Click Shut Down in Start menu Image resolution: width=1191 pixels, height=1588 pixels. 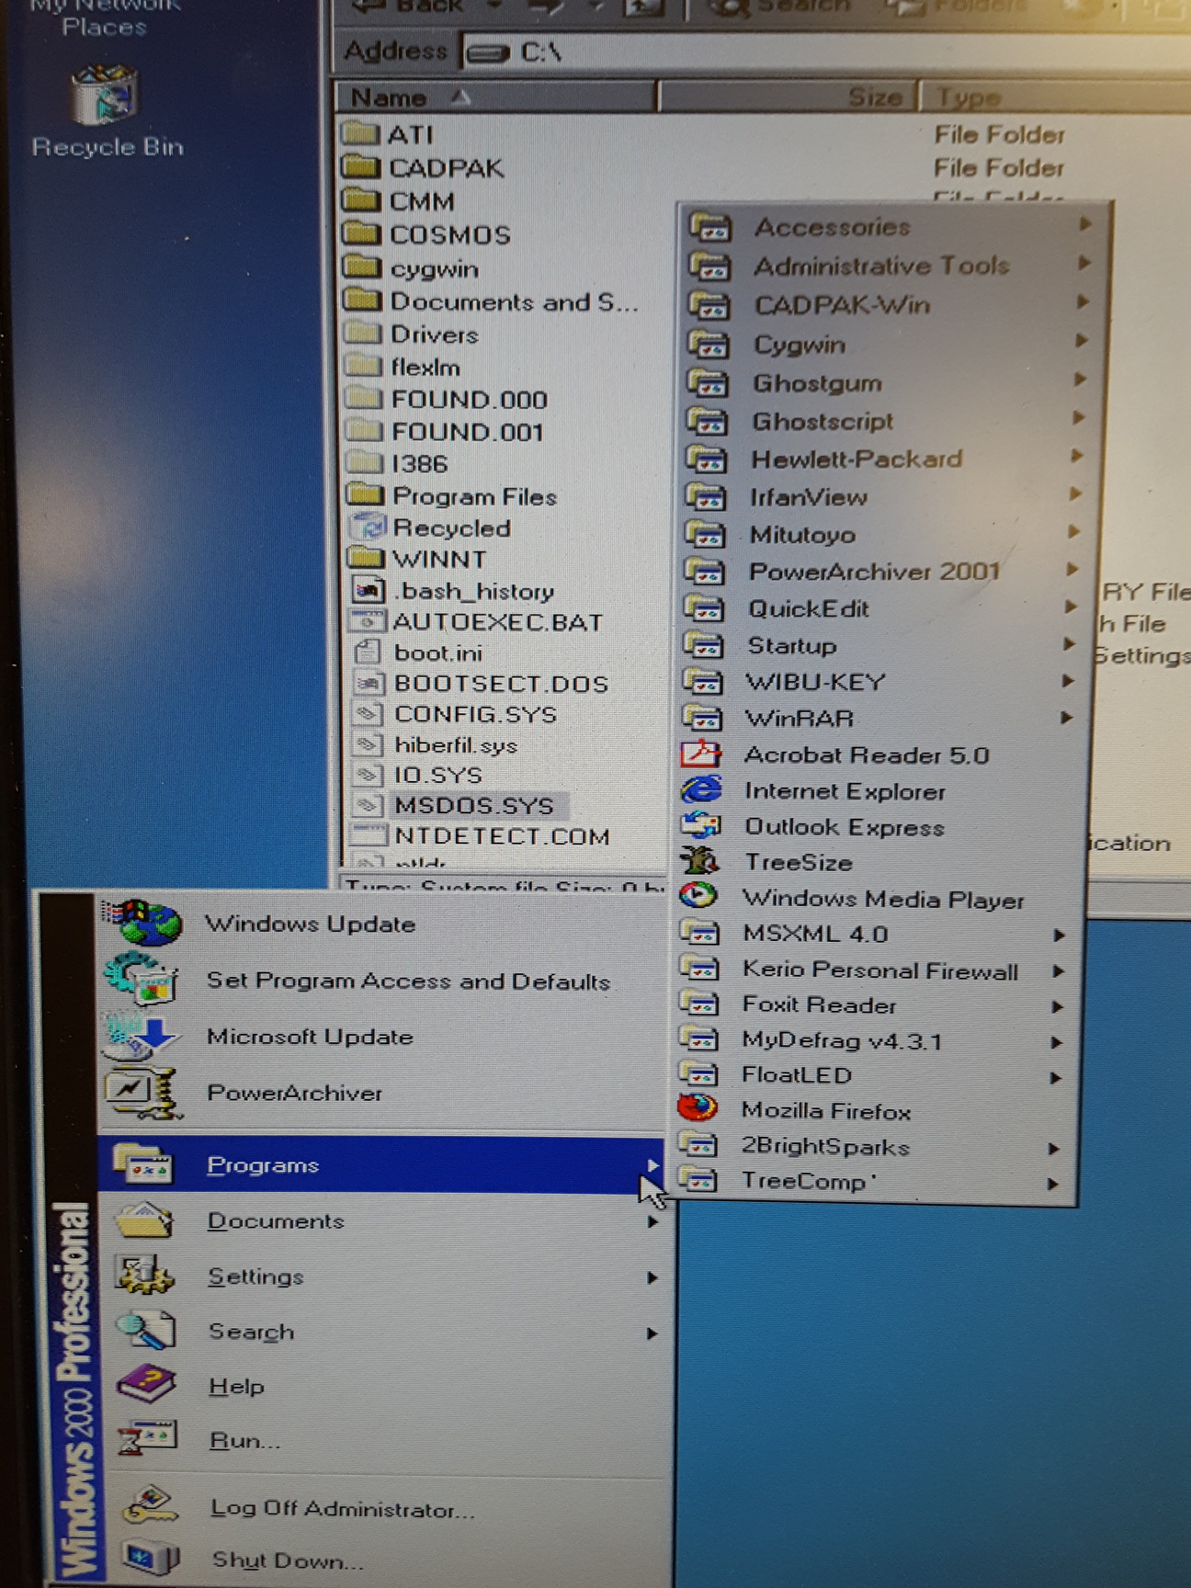[x=288, y=1560]
